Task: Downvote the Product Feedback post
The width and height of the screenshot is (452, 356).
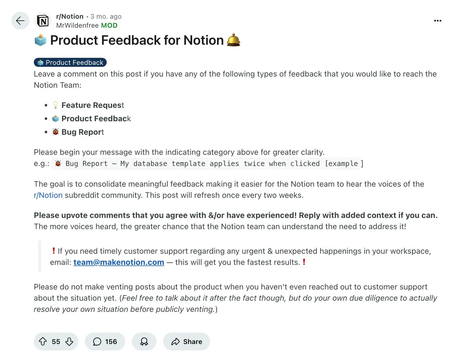Action: click(69, 341)
